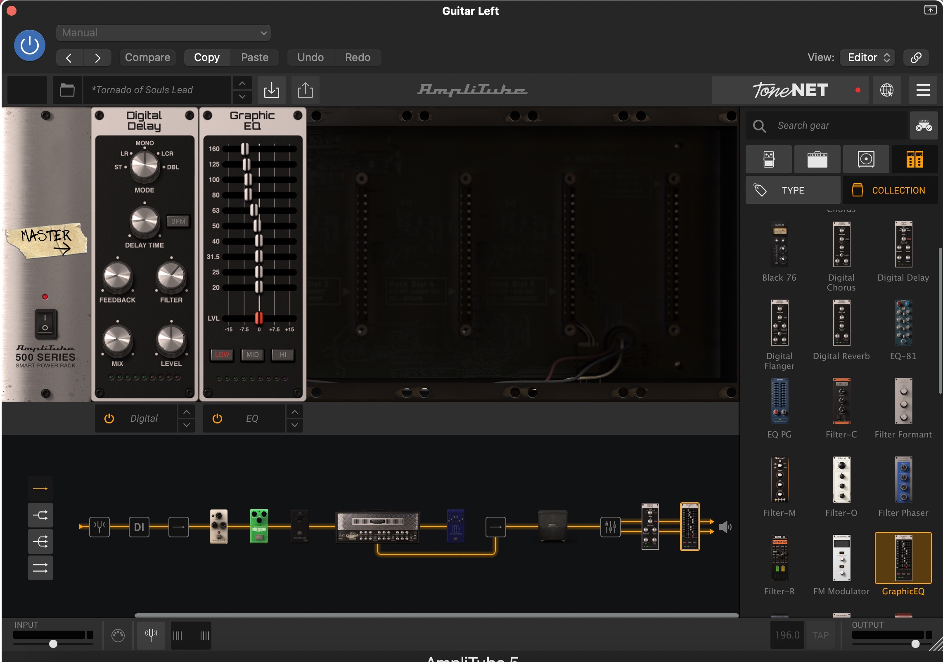Click the link chain icon
943x662 pixels.
pyautogui.click(x=916, y=57)
